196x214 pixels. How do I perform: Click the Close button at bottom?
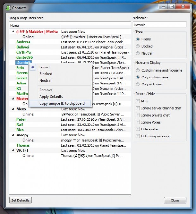(175, 200)
